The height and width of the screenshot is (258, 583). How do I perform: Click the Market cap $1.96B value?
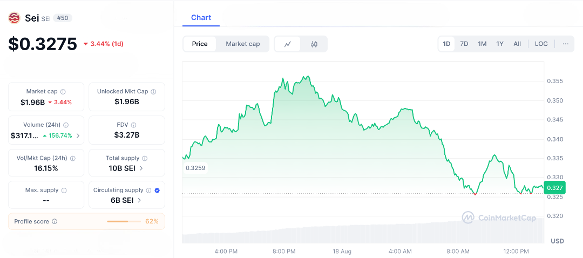pyautogui.click(x=33, y=102)
